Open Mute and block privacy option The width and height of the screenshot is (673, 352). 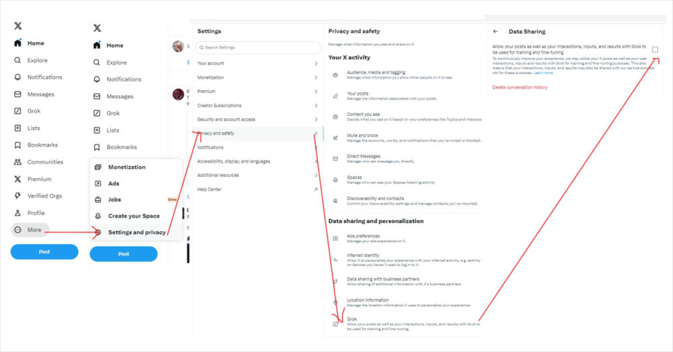point(406,138)
